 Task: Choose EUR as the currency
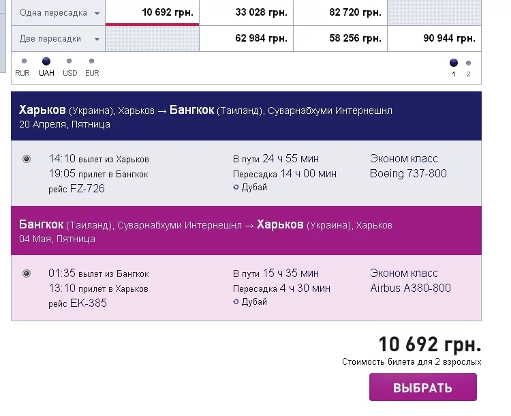coord(92,61)
